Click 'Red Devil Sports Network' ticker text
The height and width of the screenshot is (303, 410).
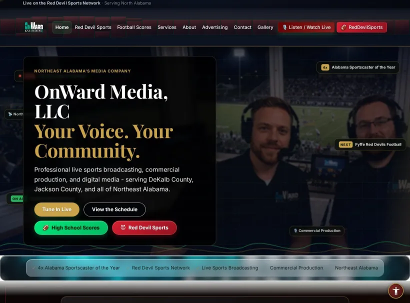(x=161, y=267)
